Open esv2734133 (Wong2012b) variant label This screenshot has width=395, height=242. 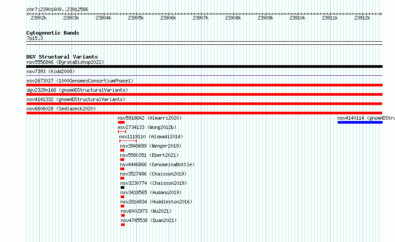147,127
